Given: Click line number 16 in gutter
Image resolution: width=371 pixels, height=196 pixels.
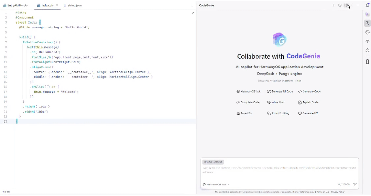Looking at the screenshot, I should tap(5, 87).
